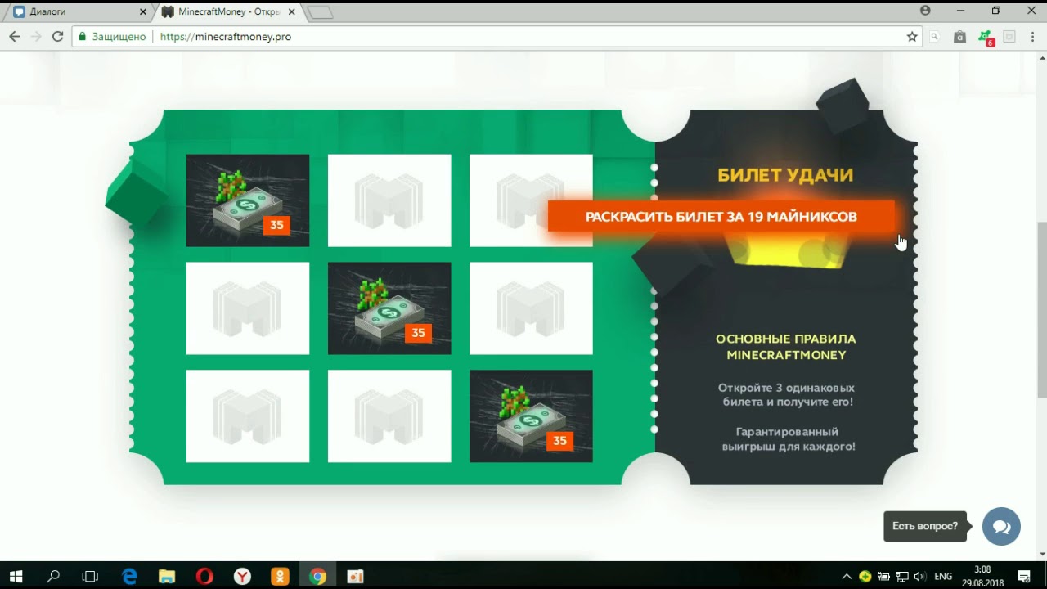Click the revealed money card in the top row

(248, 200)
